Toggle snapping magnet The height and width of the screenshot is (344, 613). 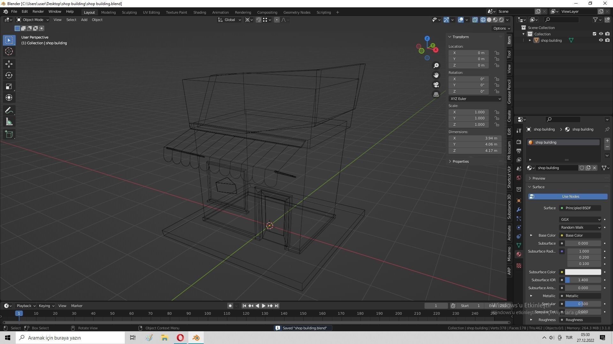(x=259, y=20)
